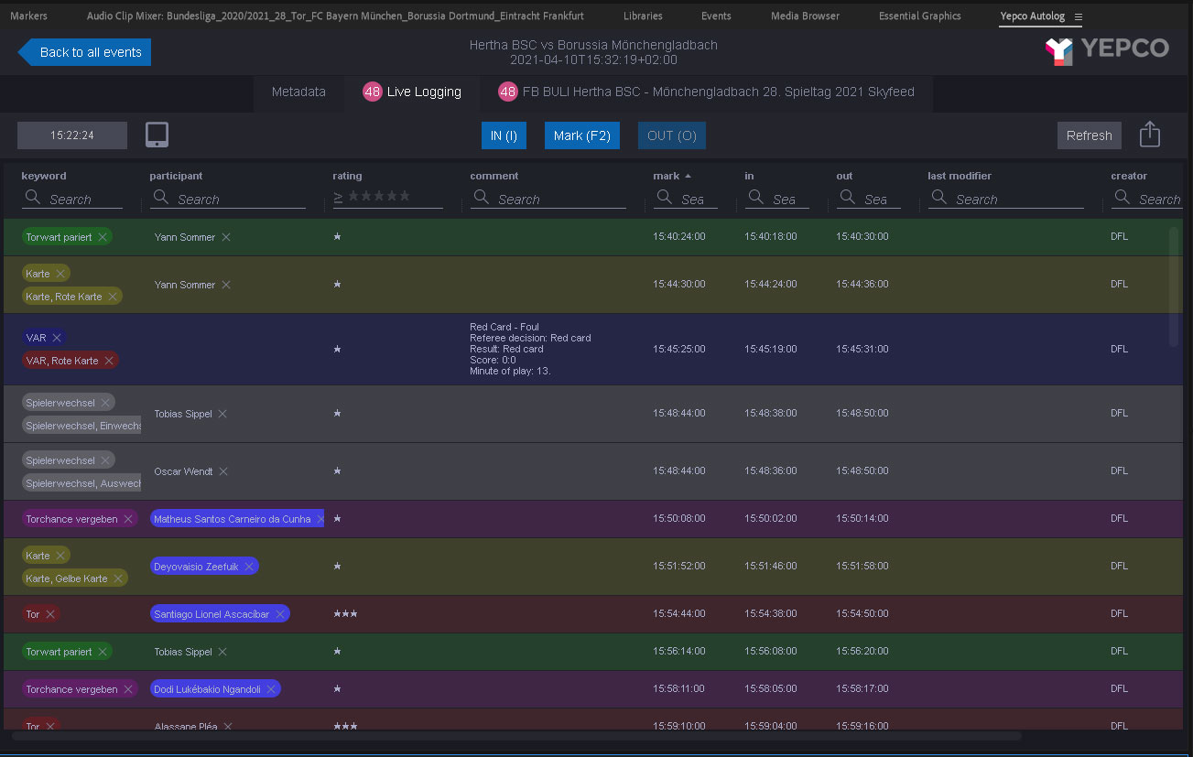Click the Refresh button
The height and width of the screenshot is (757, 1193).
(x=1089, y=135)
